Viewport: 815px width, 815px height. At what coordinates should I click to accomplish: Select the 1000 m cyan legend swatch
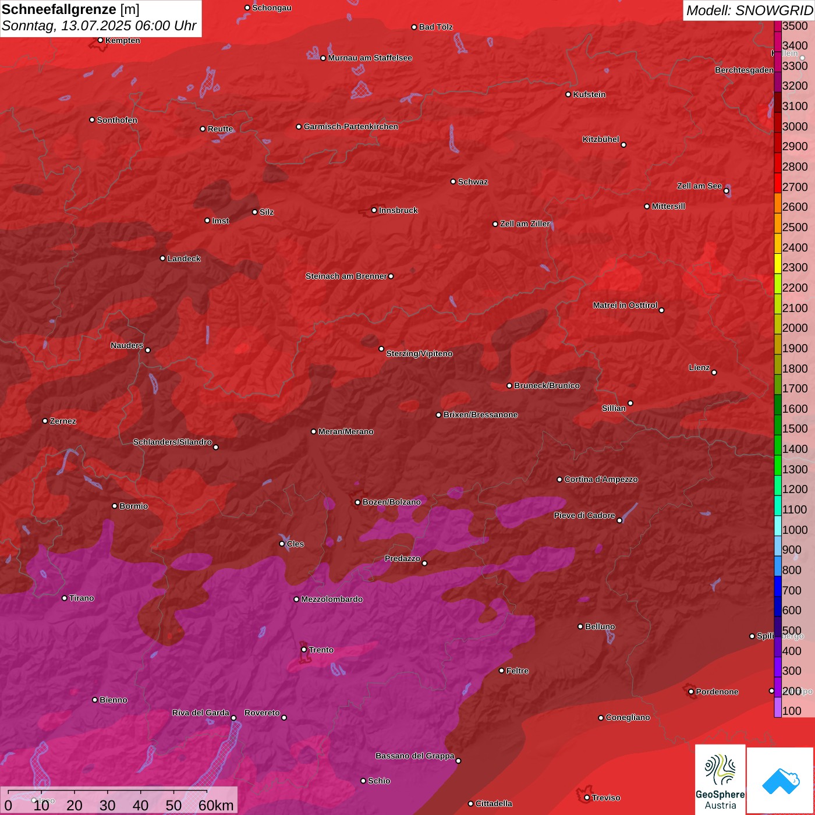click(x=778, y=526)
